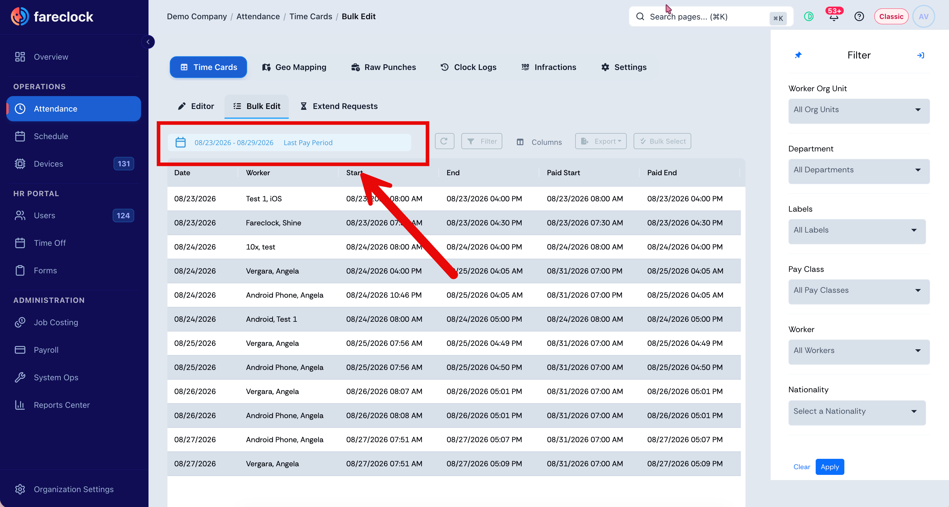Click the pin icon in Filter panel
The width and height of the screenshot is (949, 507).
coord(798,55)
